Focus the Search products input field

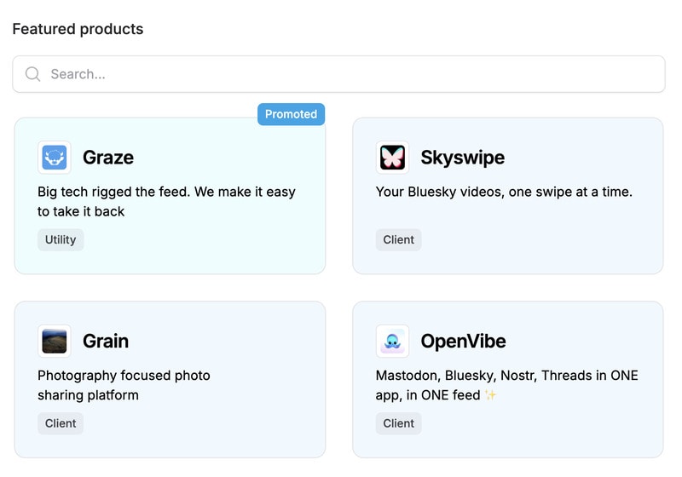click(341, 74)
